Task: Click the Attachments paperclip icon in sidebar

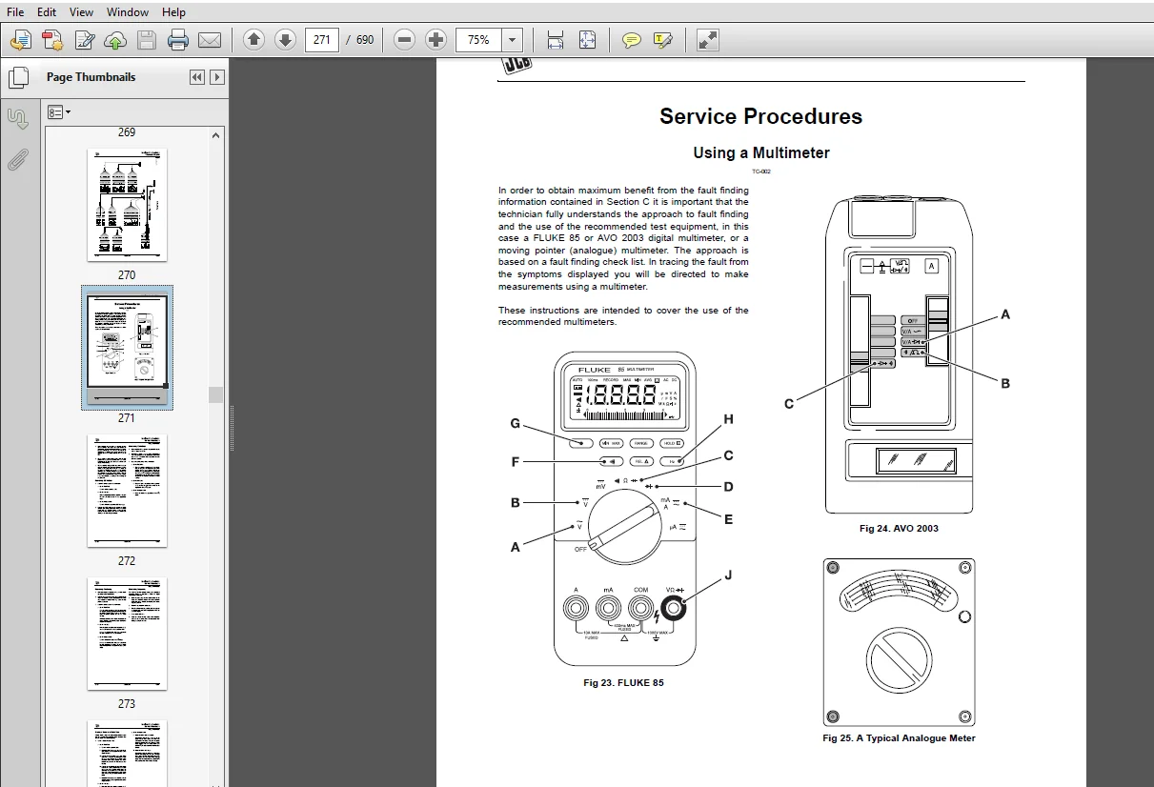Action: point(18,159)
